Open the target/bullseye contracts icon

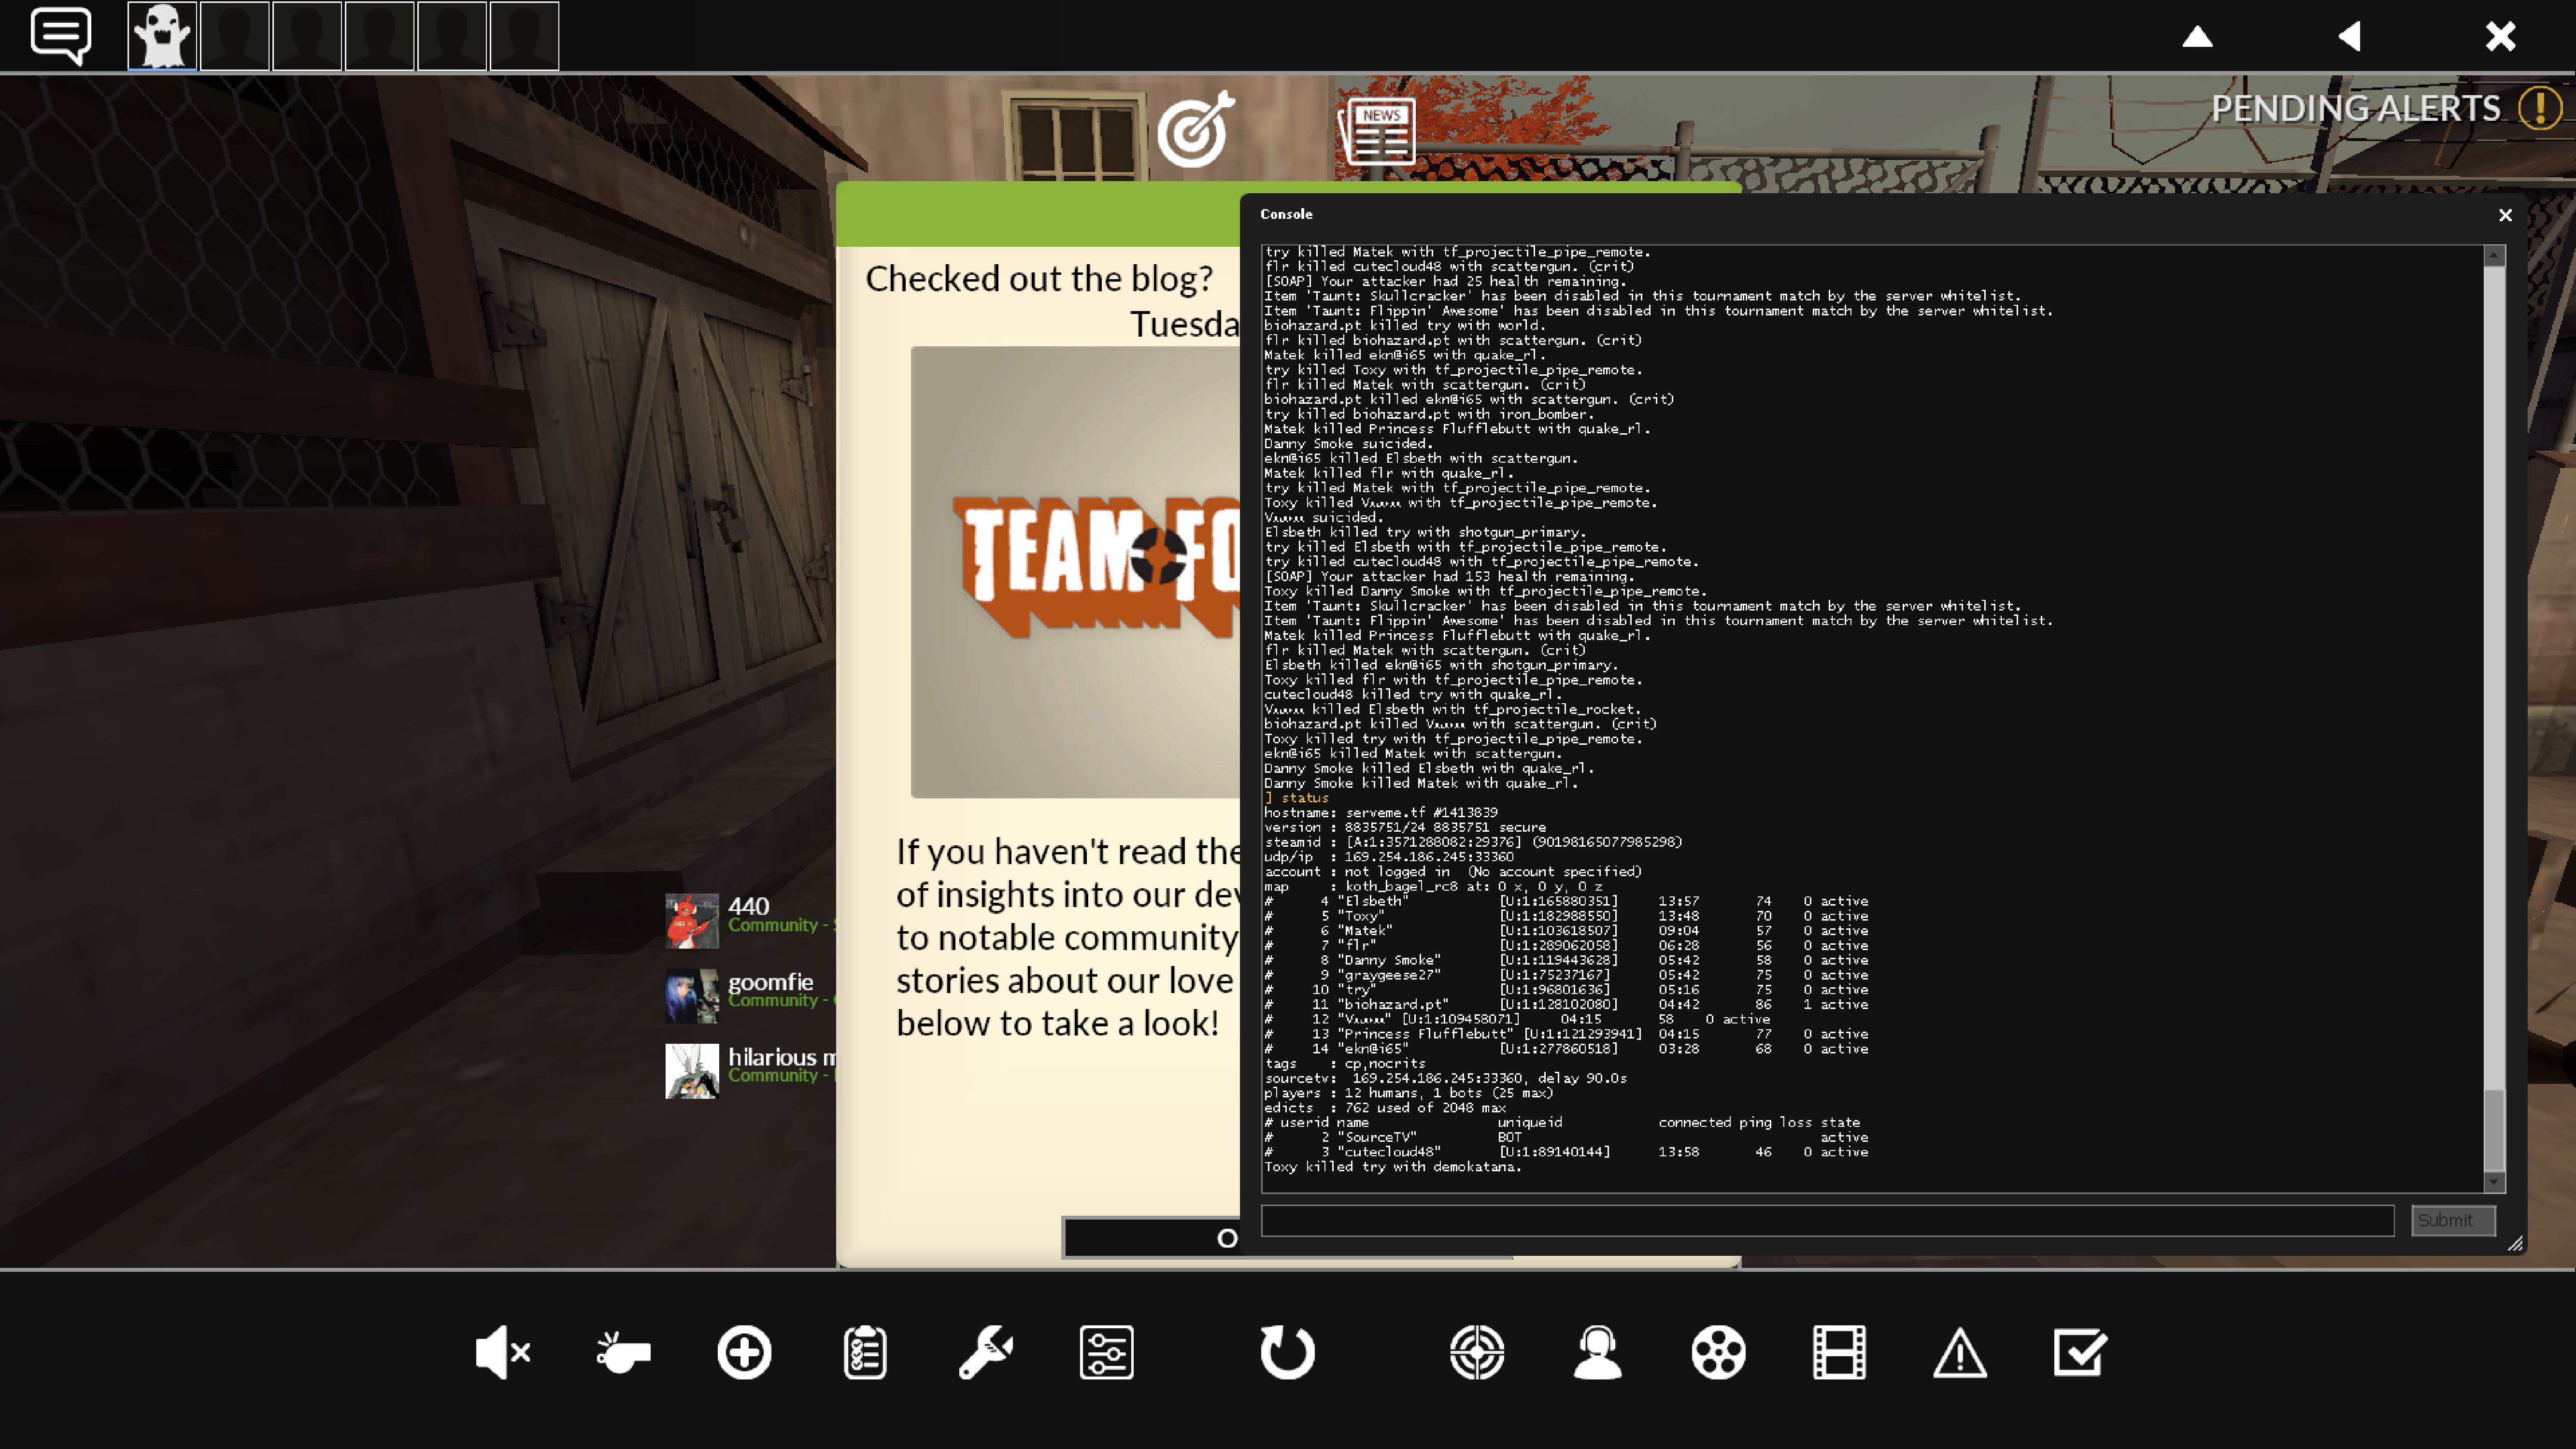[x=1196, y=130]
